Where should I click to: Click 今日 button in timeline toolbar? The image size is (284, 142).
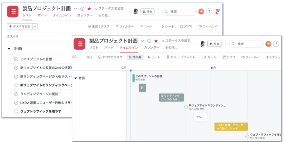click(x=89, y=57)
